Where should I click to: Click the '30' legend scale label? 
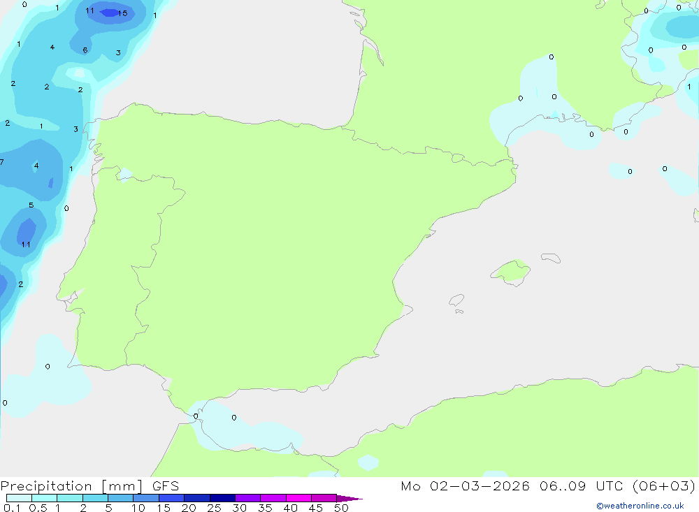(x=239, y=508)
